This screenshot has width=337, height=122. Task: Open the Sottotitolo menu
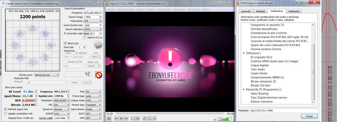pos(164,9)
